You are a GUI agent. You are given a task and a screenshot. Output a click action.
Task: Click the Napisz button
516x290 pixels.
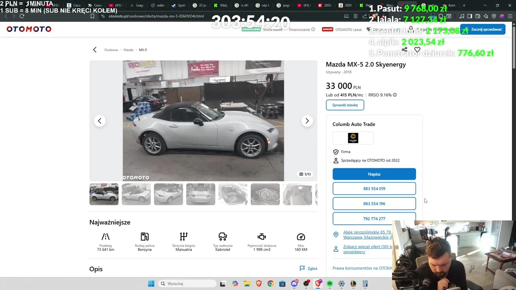[374, 174]
